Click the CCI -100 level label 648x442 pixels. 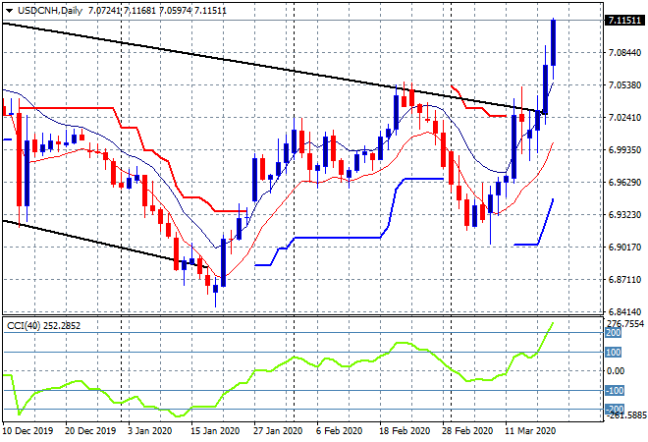tap(614, 391)
